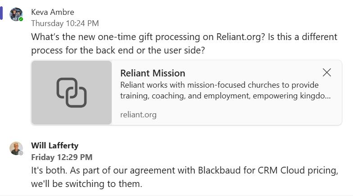Click the chain-link icon in the preview card
353x196 pixels.
[x=72, y=93]
